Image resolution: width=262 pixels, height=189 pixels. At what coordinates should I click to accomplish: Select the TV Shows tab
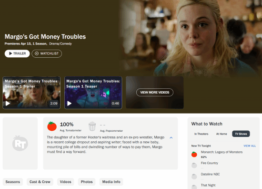click(241, 134)
